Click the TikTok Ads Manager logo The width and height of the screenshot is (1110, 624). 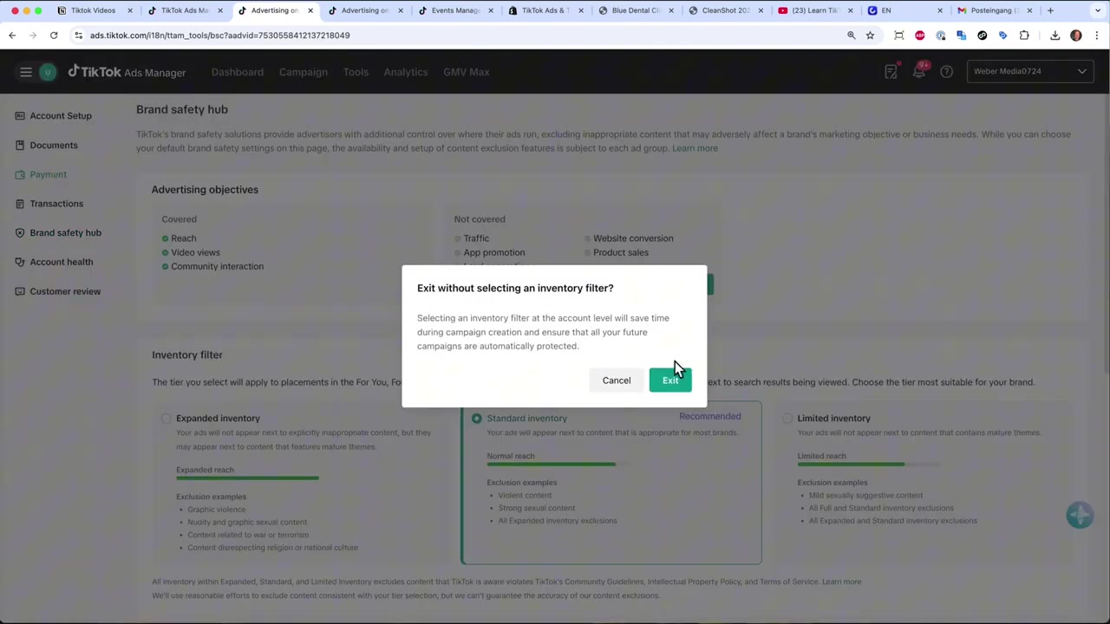click(127, 72)
